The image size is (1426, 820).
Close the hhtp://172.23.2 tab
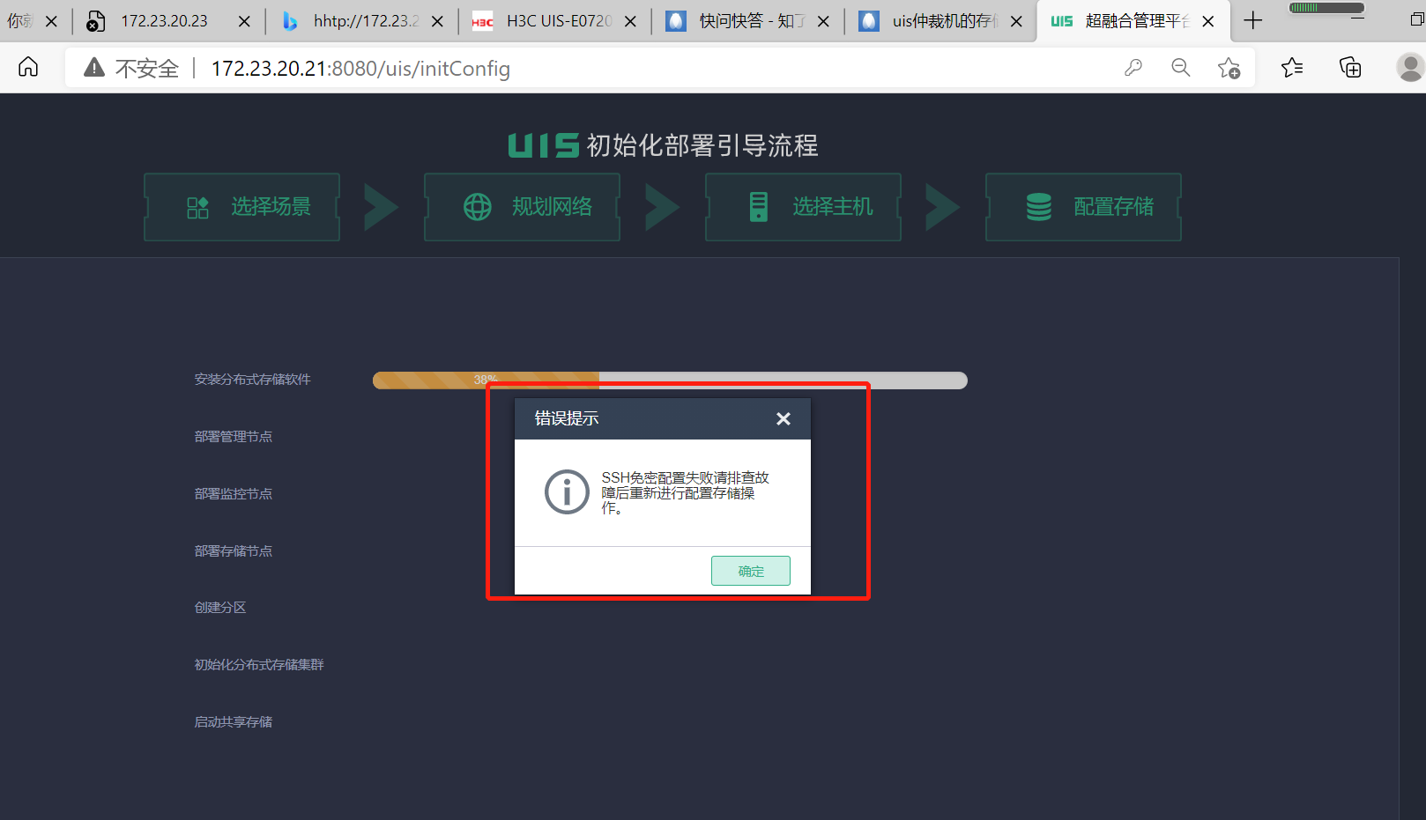tap(437, 21)
